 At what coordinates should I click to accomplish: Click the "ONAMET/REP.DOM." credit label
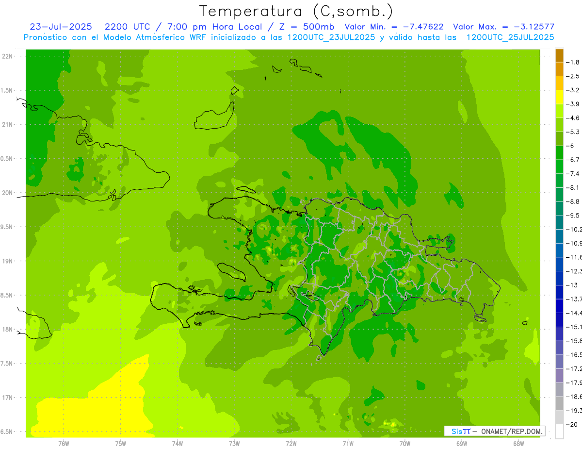pos(511,431)
